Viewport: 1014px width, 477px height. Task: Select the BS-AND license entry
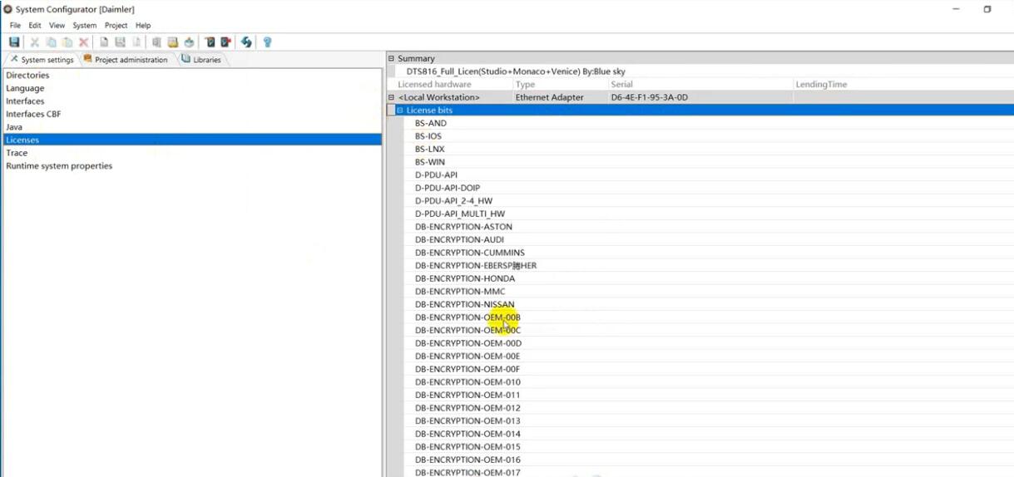tap(431, 123)
